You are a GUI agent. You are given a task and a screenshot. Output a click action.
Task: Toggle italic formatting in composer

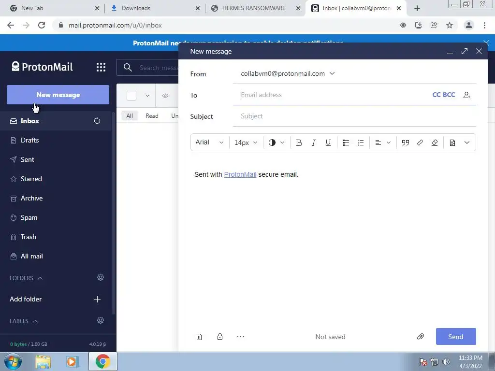(x=313, y=143)
